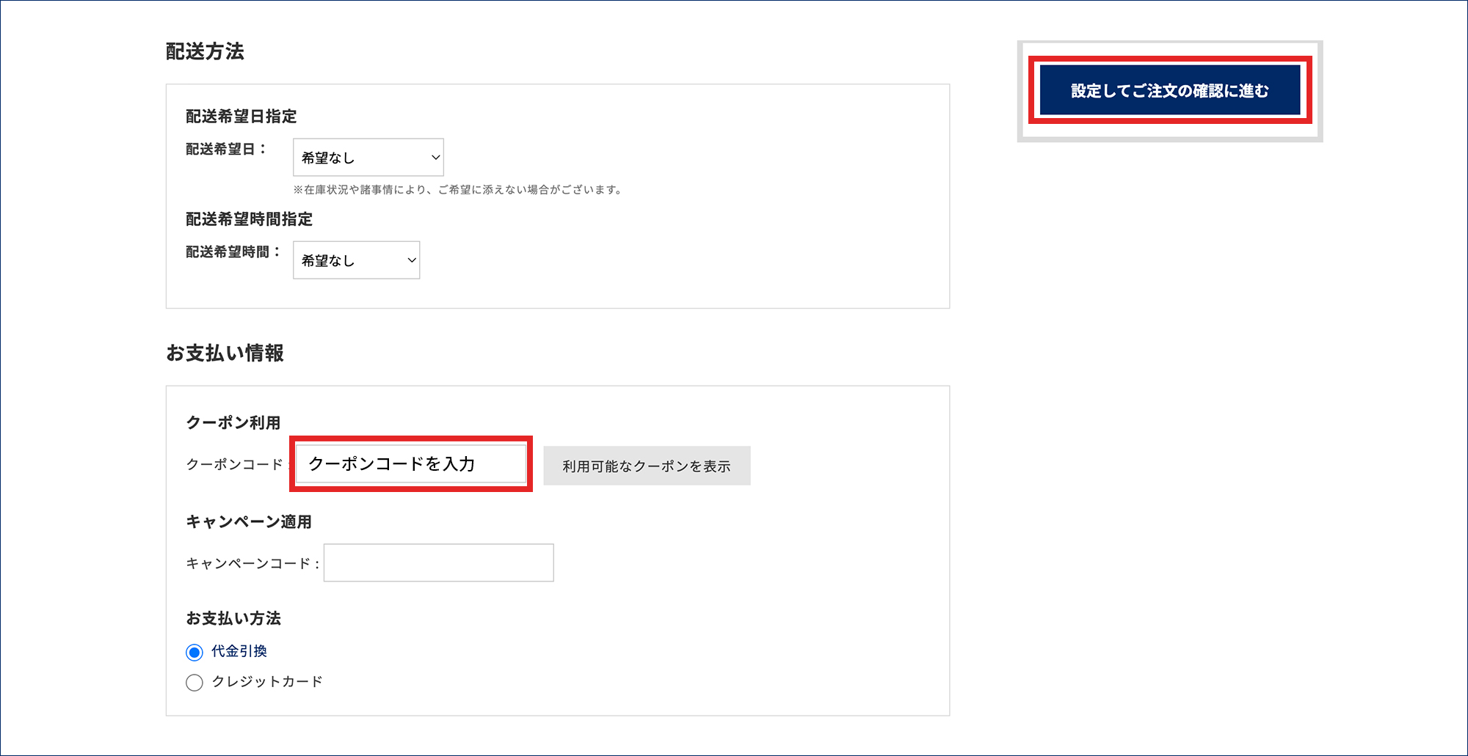Click the 配送希望日 field label

tap(224, 149)
